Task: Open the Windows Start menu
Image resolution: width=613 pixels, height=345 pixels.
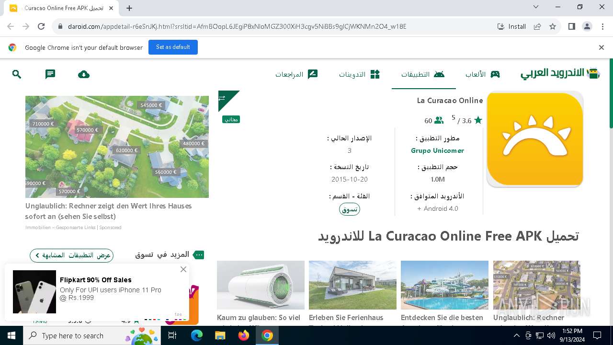Action: tap(11, 335)
